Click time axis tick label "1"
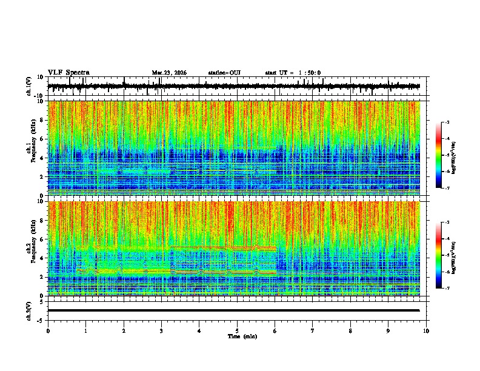This screenshot has width=480, height=371. click(85, 331)
